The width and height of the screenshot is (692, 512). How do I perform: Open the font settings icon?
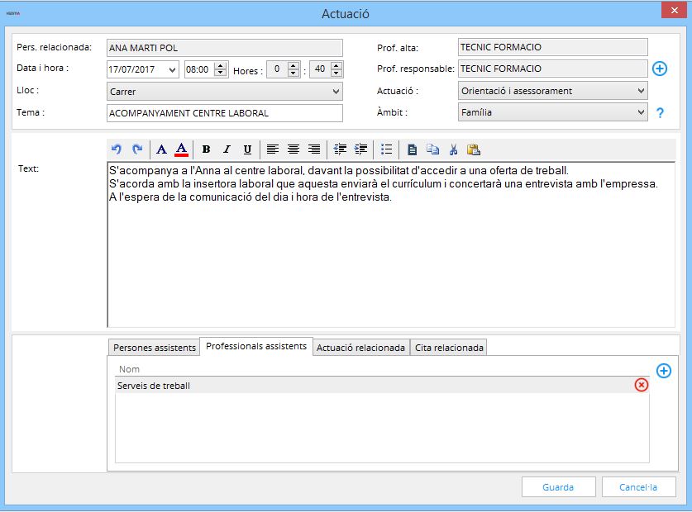pos(161,149)
